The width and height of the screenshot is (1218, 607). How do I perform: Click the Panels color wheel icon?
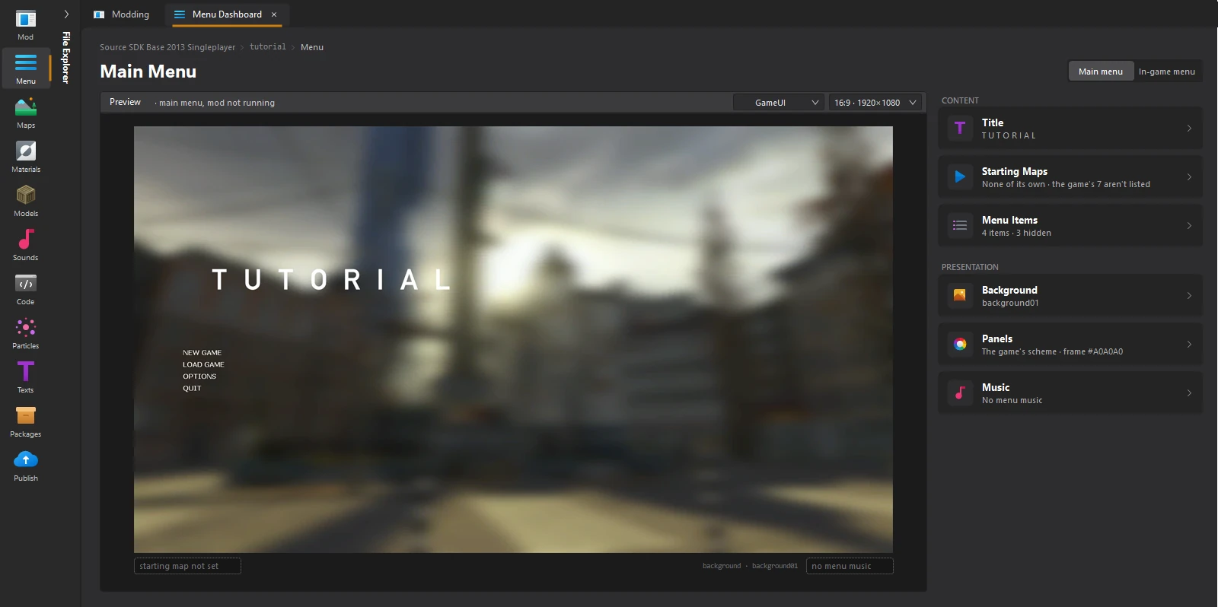coord(960,345)
